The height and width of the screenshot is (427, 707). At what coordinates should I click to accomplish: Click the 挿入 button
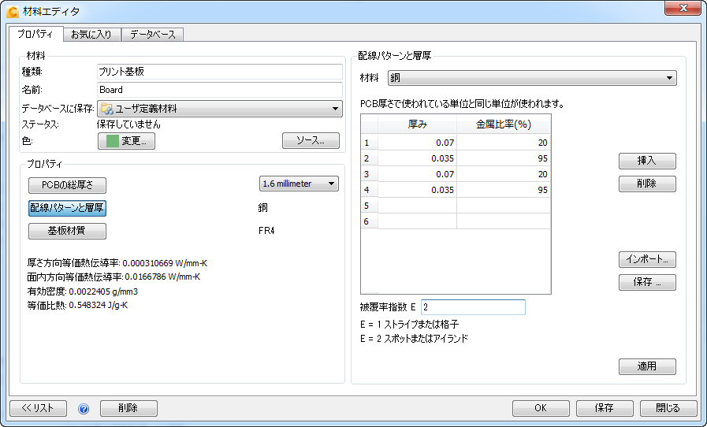click(647, 161)
